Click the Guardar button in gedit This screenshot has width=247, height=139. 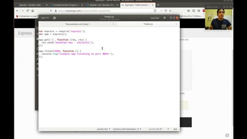(155, 18)
